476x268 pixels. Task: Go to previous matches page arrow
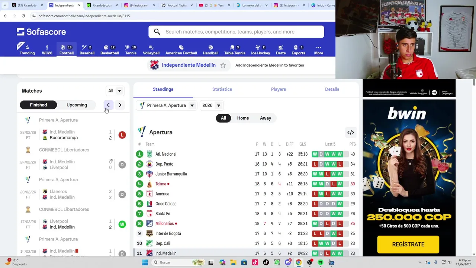tap(108, 105)
